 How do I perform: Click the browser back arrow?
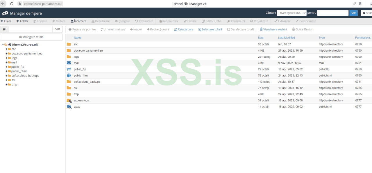pos(3,4)
